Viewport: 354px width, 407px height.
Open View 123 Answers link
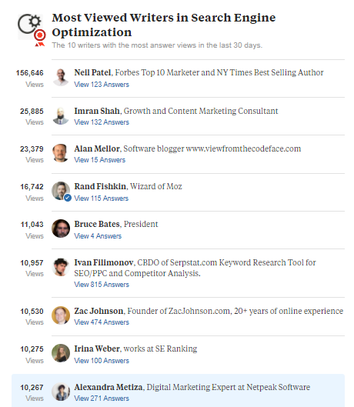click(x=102, y=85)
